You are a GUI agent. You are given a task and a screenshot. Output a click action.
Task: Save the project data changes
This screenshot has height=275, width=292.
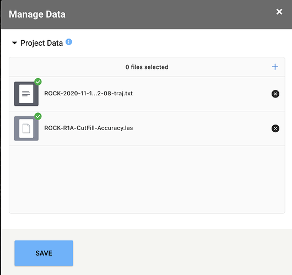[44, 253]
